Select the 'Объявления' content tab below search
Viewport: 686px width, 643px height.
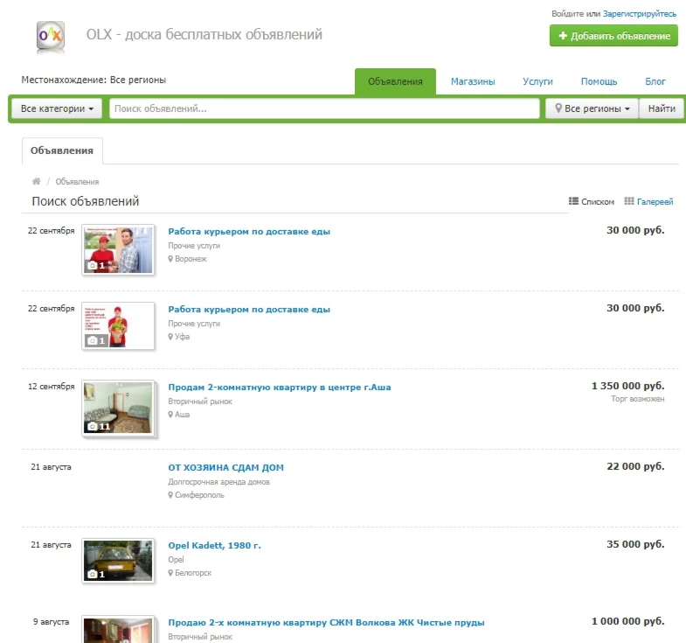coord(62,150)
